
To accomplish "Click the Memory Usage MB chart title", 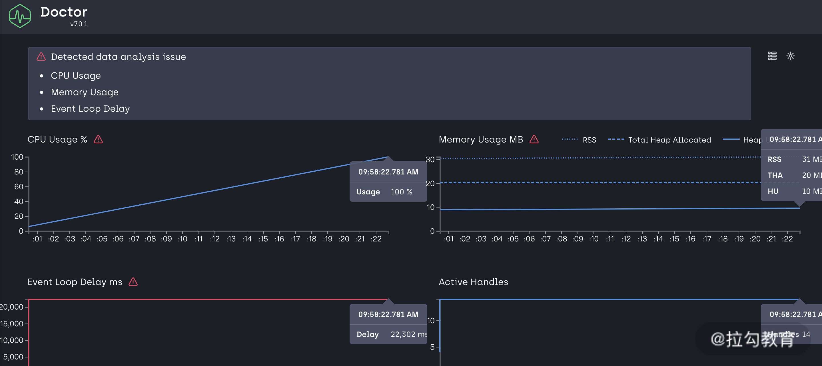I will pyautogui.click(x=481, y=139).
